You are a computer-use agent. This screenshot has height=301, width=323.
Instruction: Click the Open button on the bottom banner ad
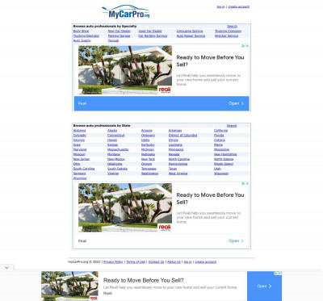[x=264, y=286]
